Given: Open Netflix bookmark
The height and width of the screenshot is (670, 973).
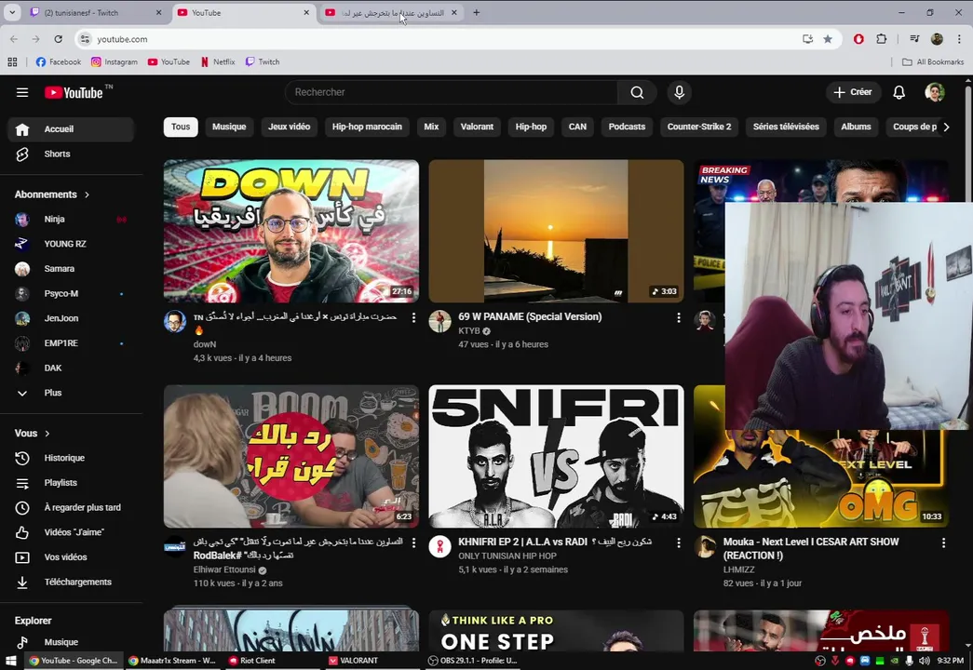Looking at the screenshot, I should (x=218, y=62).
